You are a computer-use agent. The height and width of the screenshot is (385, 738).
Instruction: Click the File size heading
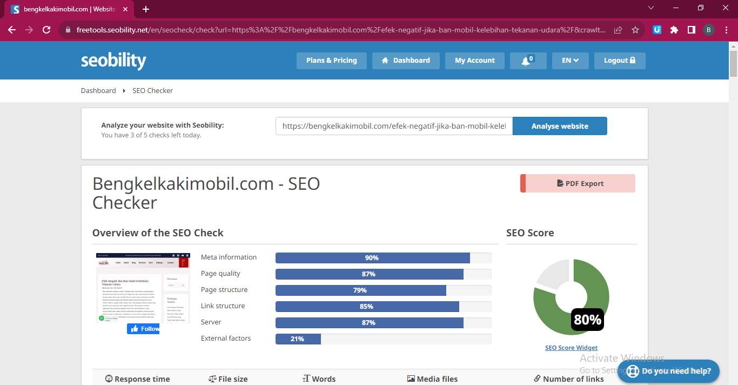(x=228, y=379)
